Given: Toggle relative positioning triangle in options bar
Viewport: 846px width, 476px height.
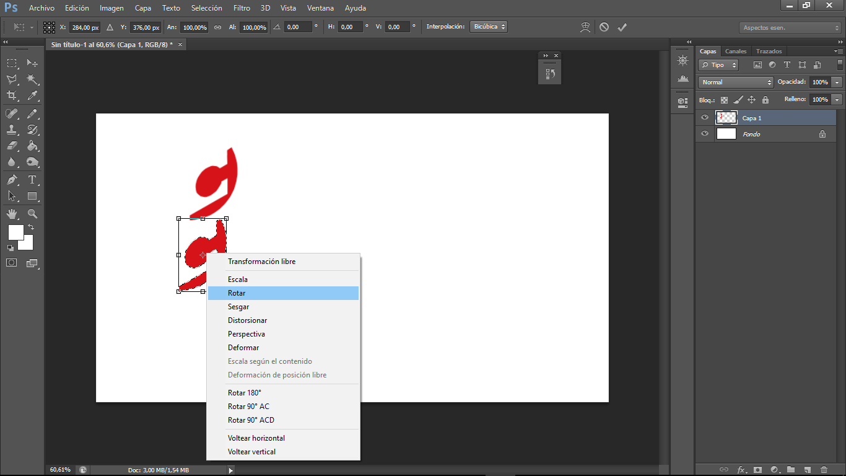Looking at the screenshot, I should point(110,27).
